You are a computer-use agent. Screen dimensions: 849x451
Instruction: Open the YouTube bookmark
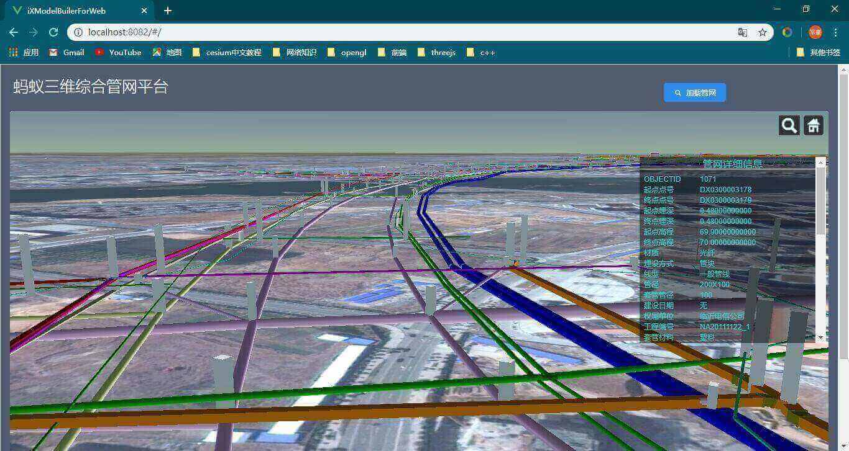coord(118,53)
